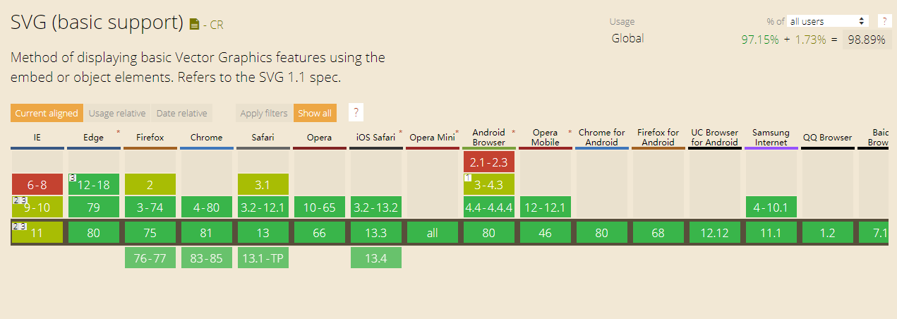Click the 98.89% total usage box
The image size is (897, 319).
tap(867, 40)
